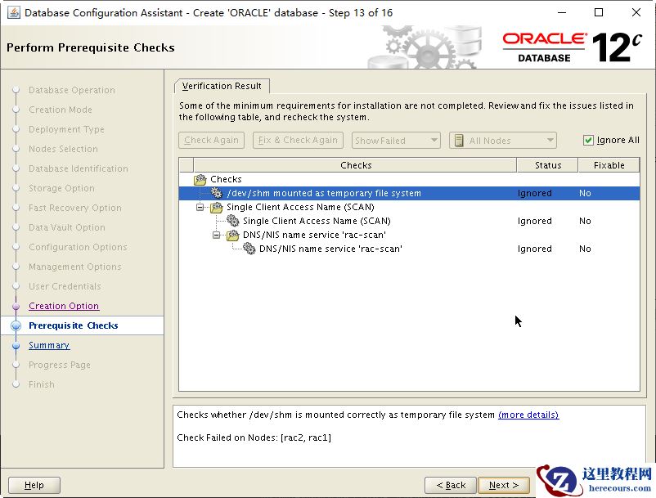Click gear icon of /dev/shm check row
This screenshot has width=656, height=498.
[216, 193]
